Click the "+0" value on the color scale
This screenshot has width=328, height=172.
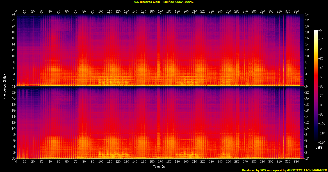pos(320,31)
